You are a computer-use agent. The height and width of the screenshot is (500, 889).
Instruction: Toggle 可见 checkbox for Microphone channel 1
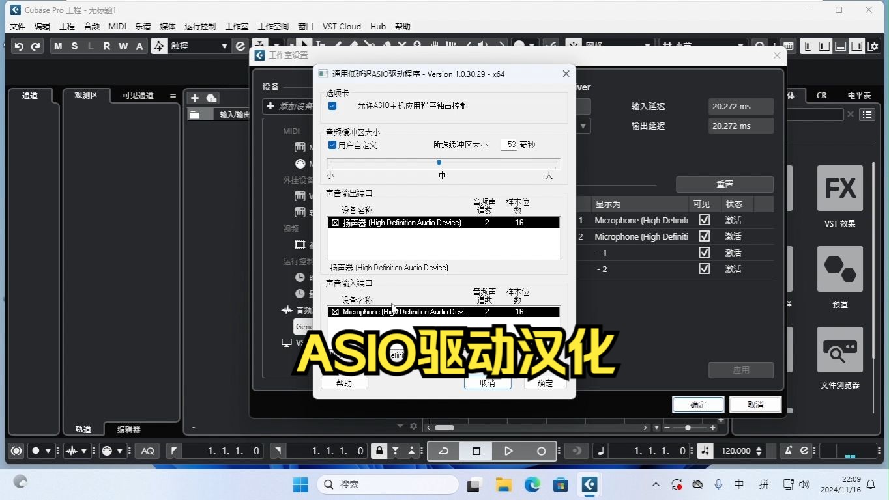pos(704,220)
